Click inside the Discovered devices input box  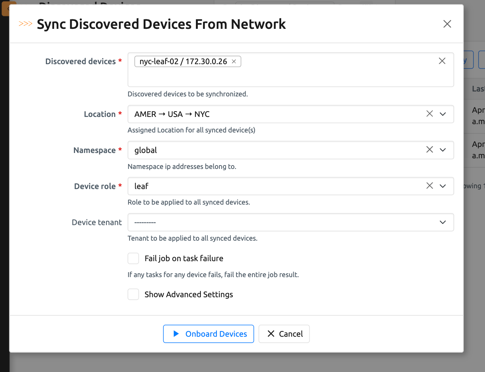288,76
